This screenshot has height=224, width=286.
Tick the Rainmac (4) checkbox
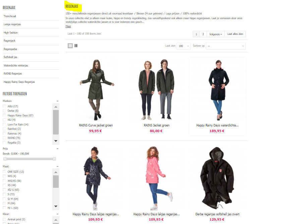4,133
